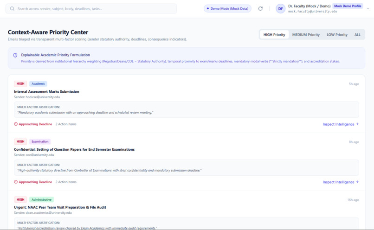Viewport: 374px width, 230px height.
Task: Click arrow icon beside Question Papers Inspect Intelligence
Action: click(357, 182)
